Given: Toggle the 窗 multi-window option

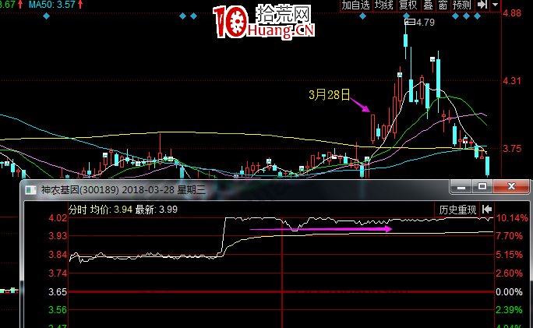Looking at the screenshot, I should pyautogui.click(x=443, y=5).
